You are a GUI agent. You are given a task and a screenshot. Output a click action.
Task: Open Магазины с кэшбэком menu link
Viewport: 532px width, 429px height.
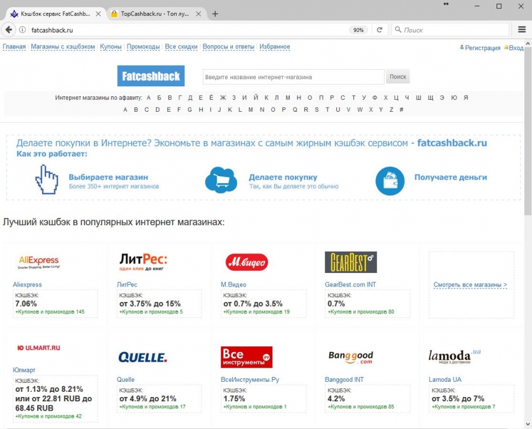coord(63,47)
